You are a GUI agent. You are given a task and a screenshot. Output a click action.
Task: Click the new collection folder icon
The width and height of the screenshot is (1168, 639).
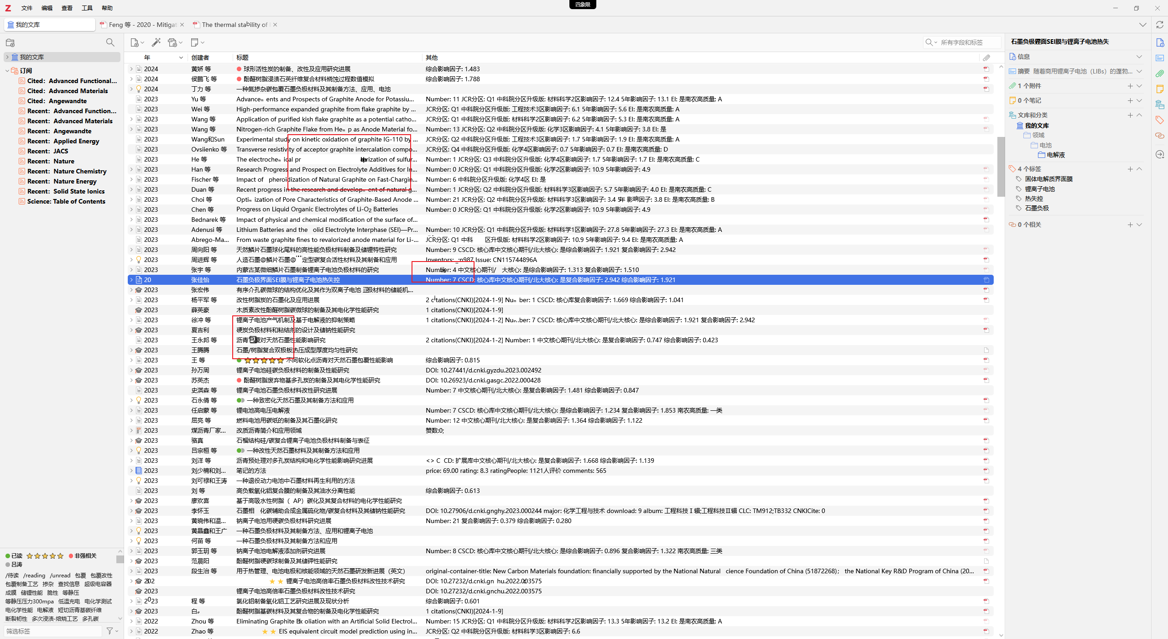coord(10,42)
